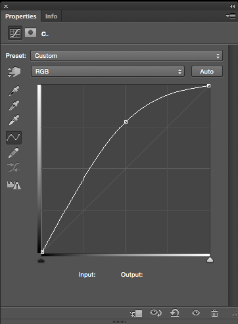Select the bottom-left curve endpoint

click(42, 252)
